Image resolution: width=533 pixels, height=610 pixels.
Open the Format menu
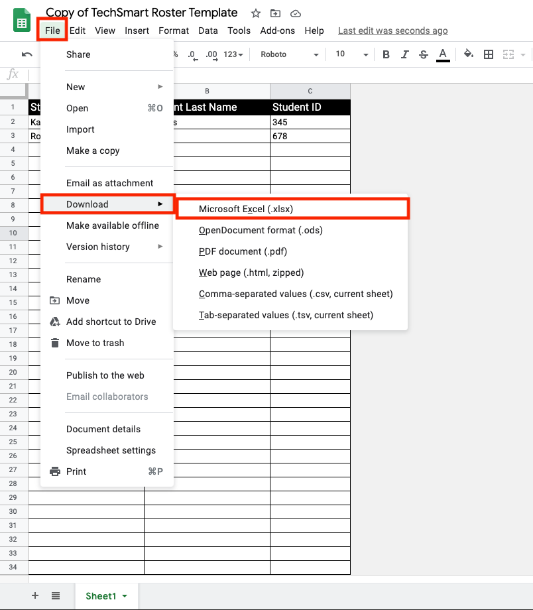[174, 30]
